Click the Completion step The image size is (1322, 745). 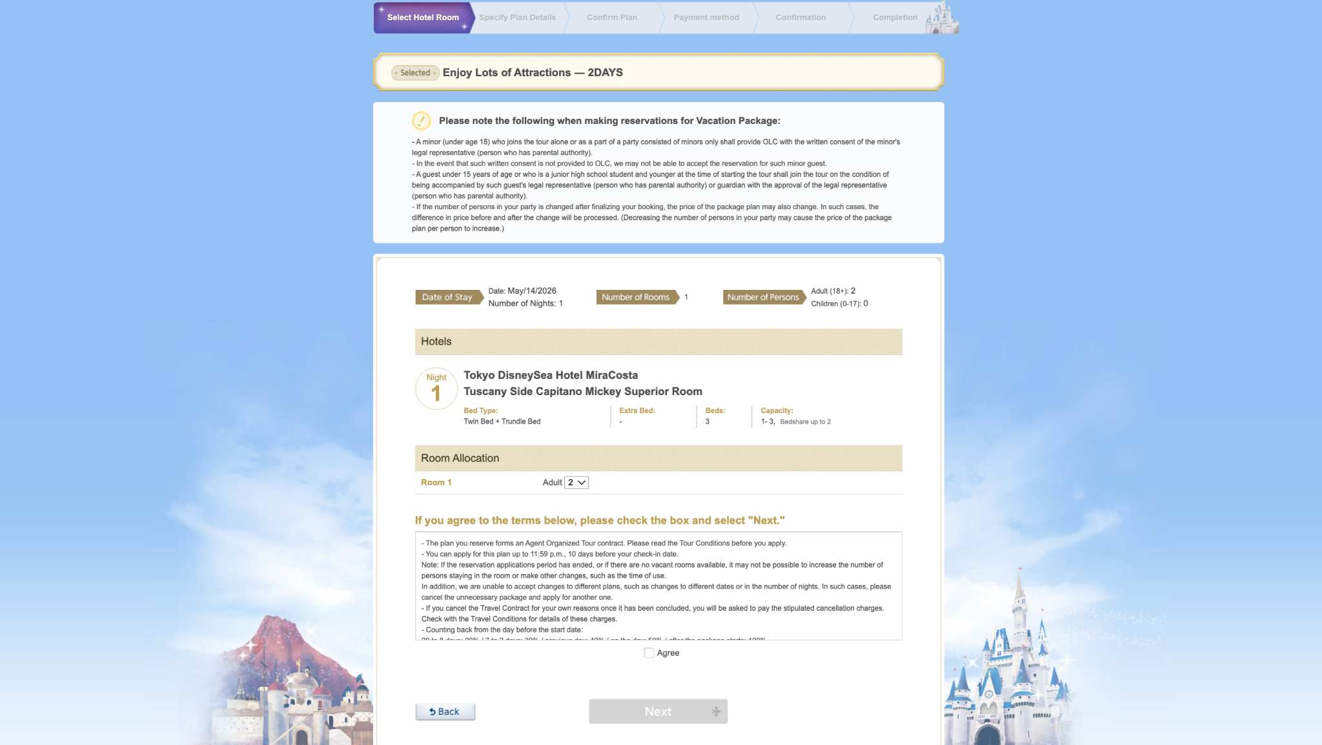tap(895, 17)
